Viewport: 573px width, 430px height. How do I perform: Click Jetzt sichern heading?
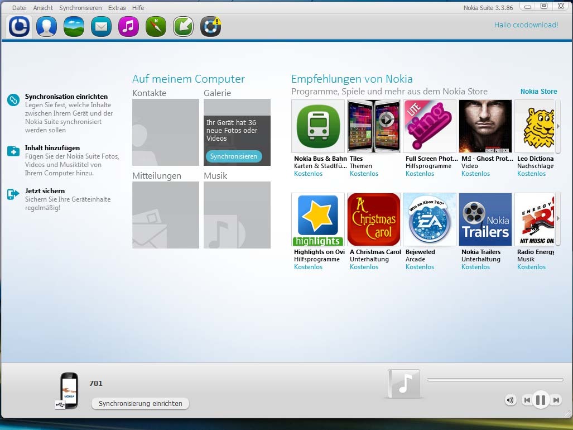coord(45,191)
